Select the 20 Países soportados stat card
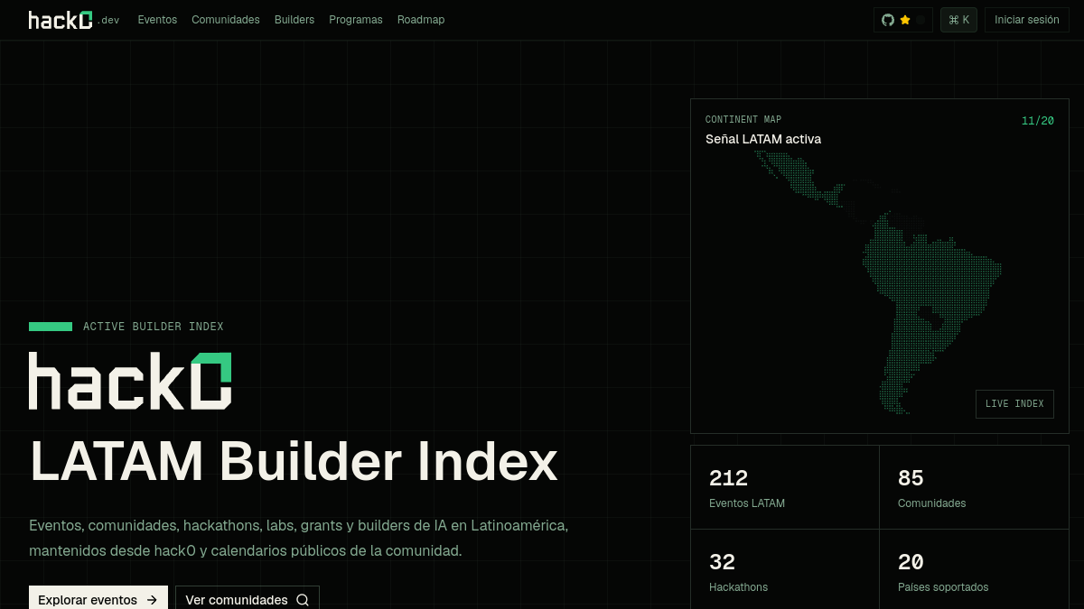Image resolution: width=1084 pixels, height=609 pixels. 975,571
